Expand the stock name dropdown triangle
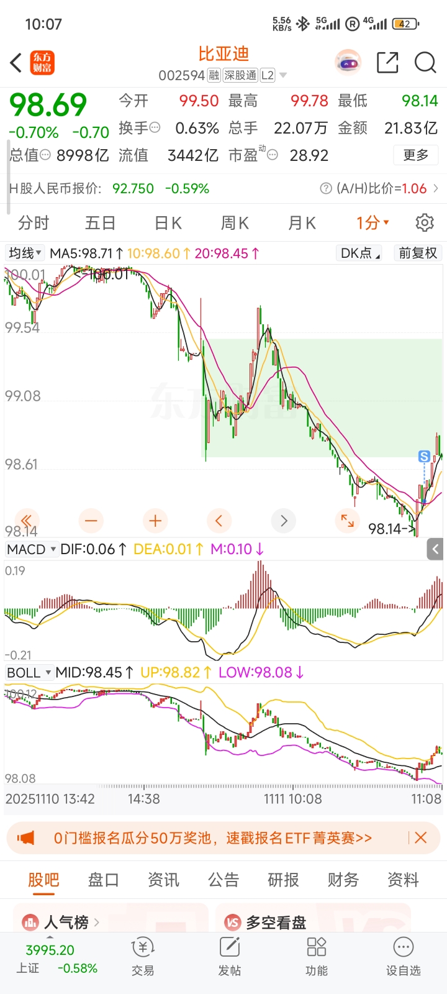Image resolution: width=447 pixels, height=994 pixels. [x=283, y=75]
